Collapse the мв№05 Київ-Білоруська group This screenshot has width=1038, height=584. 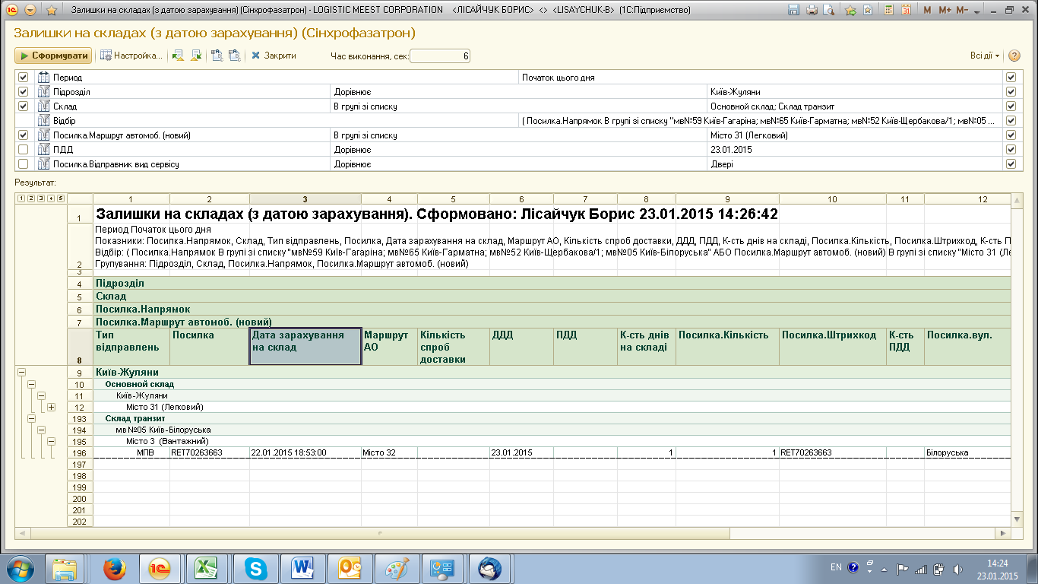click(41, 430)
